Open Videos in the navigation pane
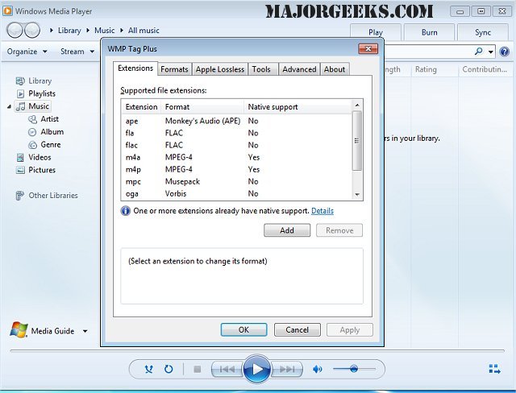This screenshot has width=516, height=393. point(34,157)
